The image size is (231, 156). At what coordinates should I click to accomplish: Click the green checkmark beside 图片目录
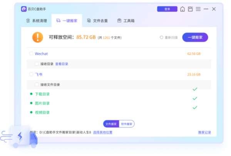coord(195,99)
